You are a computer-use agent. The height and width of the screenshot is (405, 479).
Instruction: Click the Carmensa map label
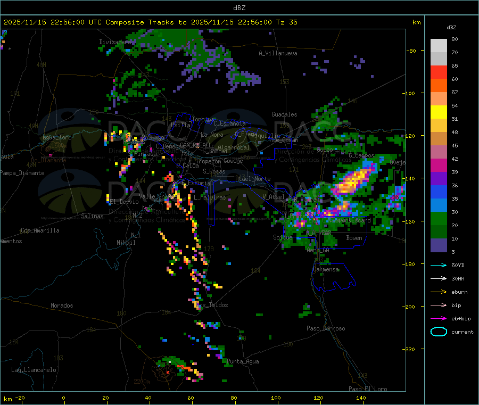pos(326,269)
